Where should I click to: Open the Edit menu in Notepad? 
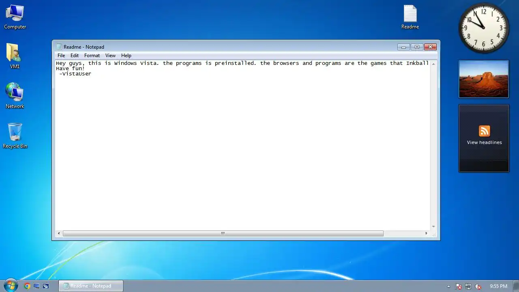click(x=75, y=56)
